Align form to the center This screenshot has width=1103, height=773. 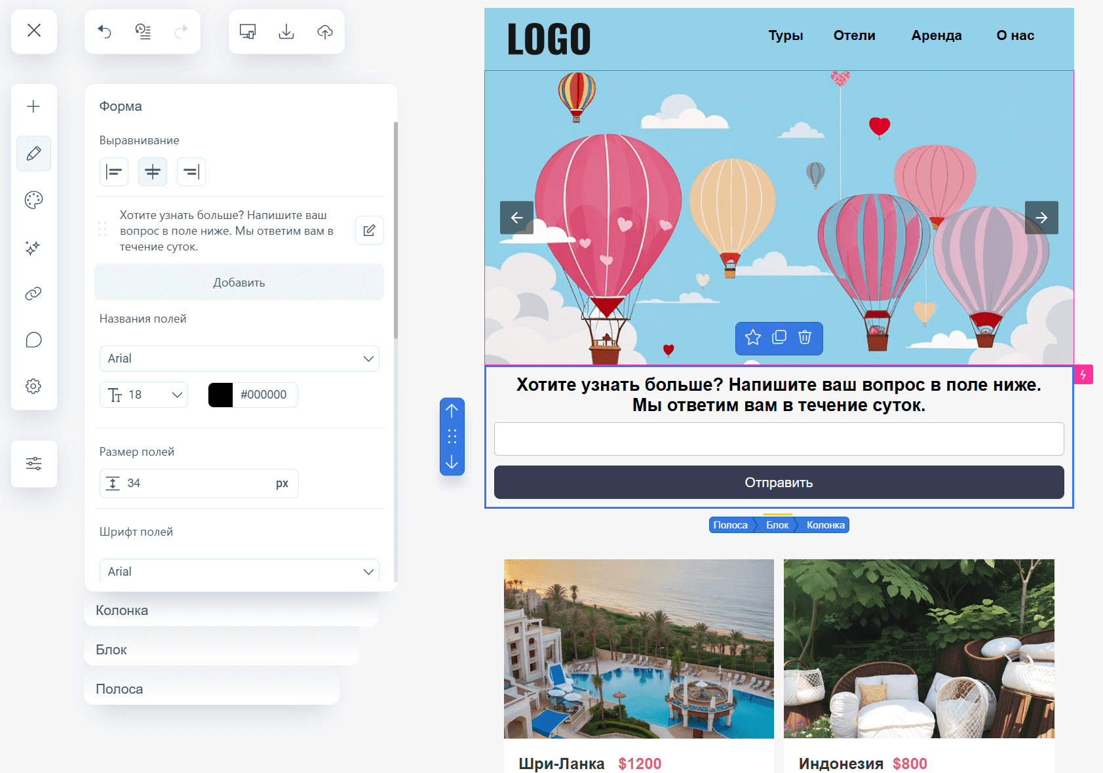point(153,172)
